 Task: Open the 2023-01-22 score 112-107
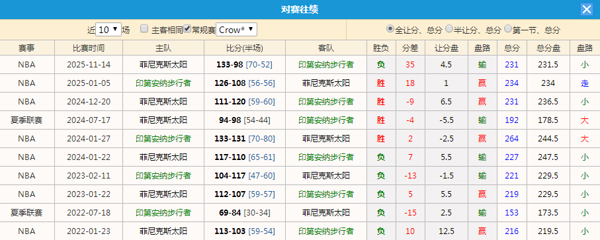(x=231, y=194)
